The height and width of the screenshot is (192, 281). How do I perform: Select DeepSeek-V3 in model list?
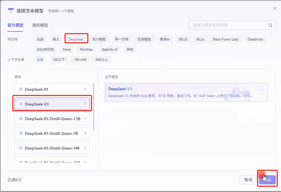(52, 104)
